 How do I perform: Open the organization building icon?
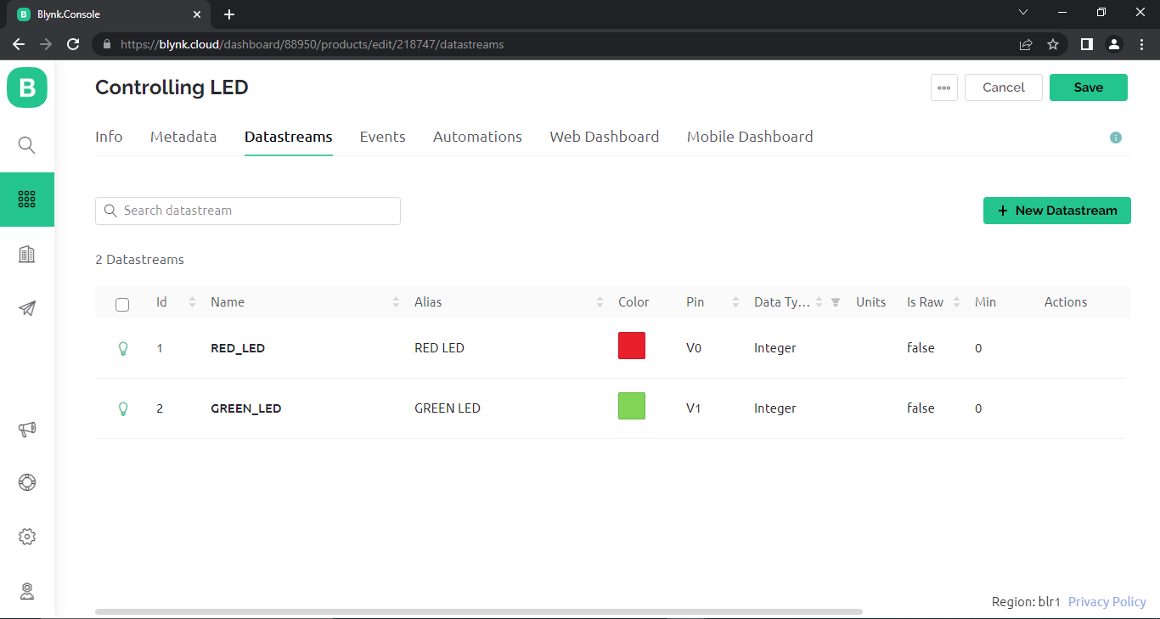coord(27,254)
